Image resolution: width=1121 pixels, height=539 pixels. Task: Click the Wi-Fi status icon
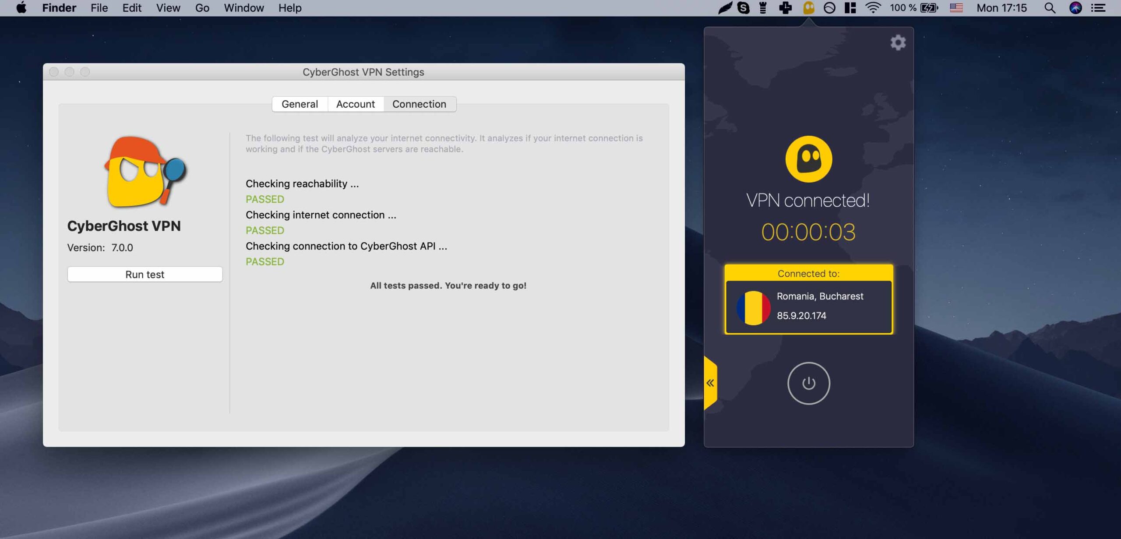point(873,8)
